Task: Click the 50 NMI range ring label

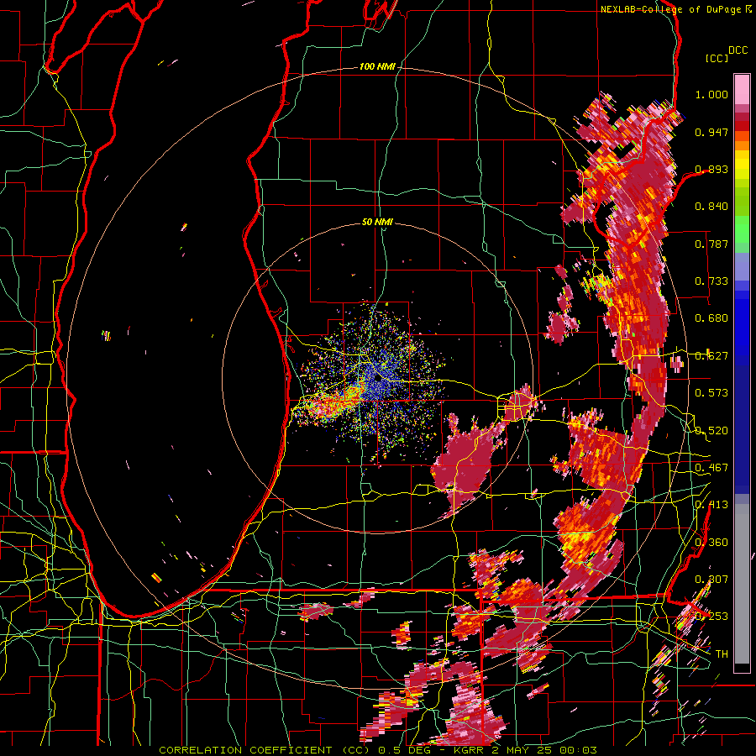Action: coord(377,222)
